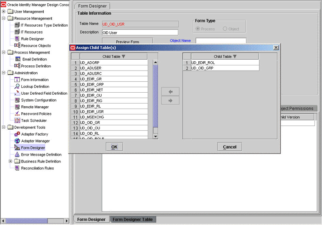
Task: Click the Email Definition icon
Action: 18,59
